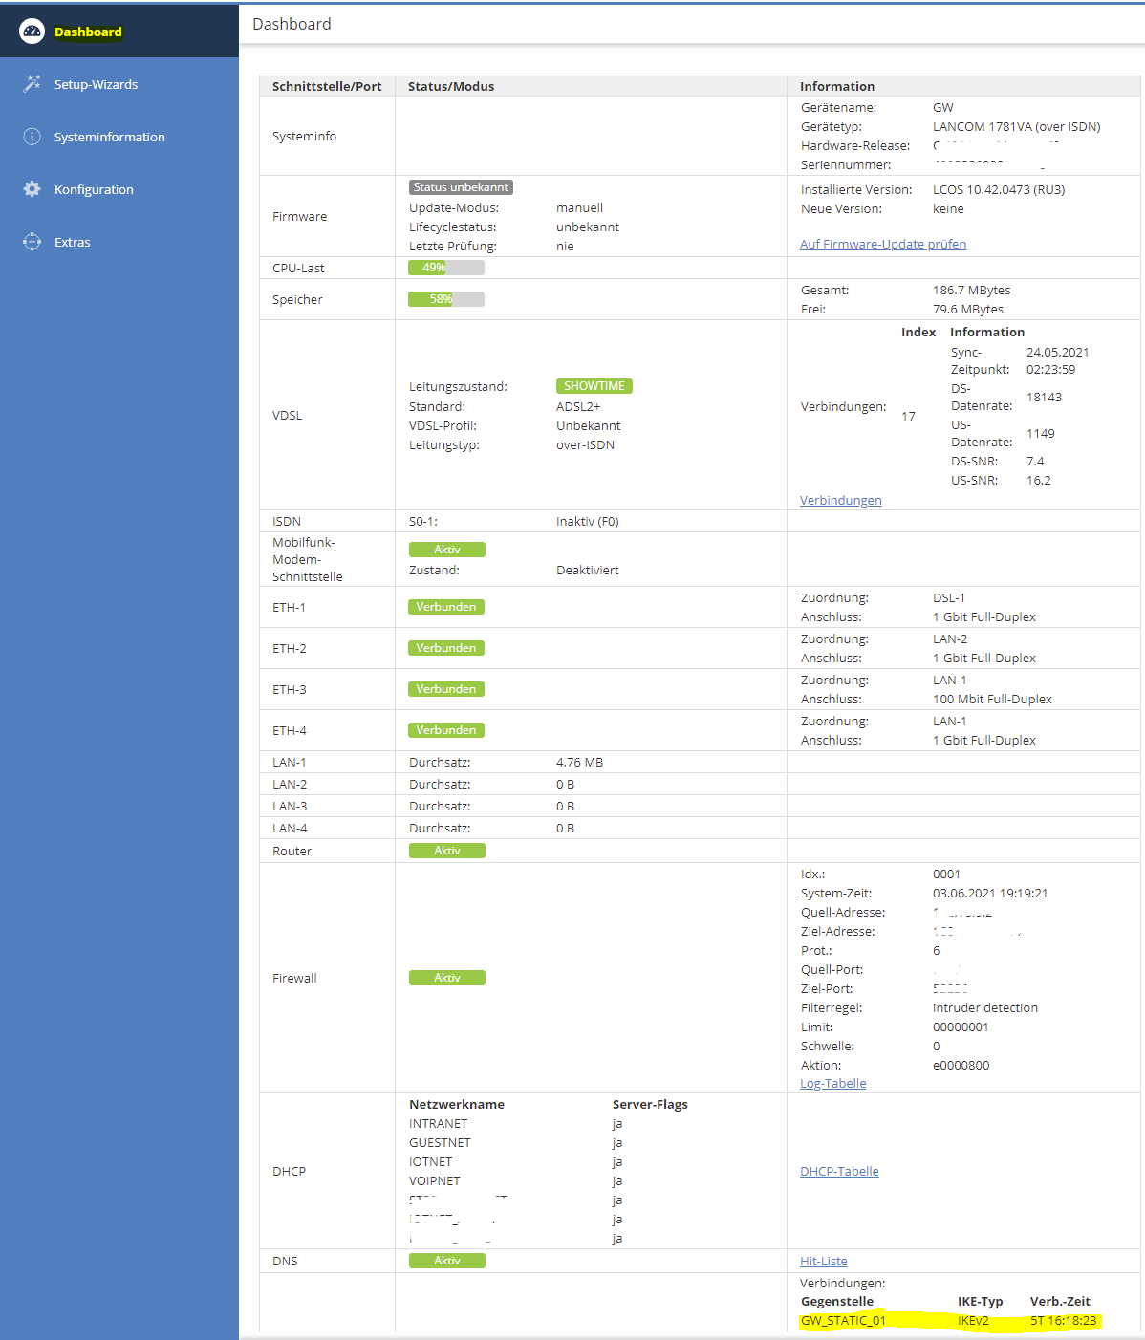
Task: Click the Status/Modus column header
Action: [451, 86]
